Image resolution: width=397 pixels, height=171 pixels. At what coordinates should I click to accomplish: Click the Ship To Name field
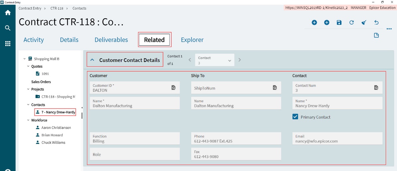(x=236, y=103)
